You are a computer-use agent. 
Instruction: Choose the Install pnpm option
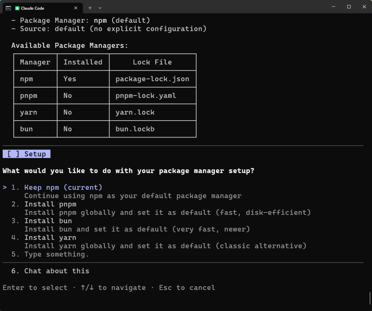click(x=50, y=204)
